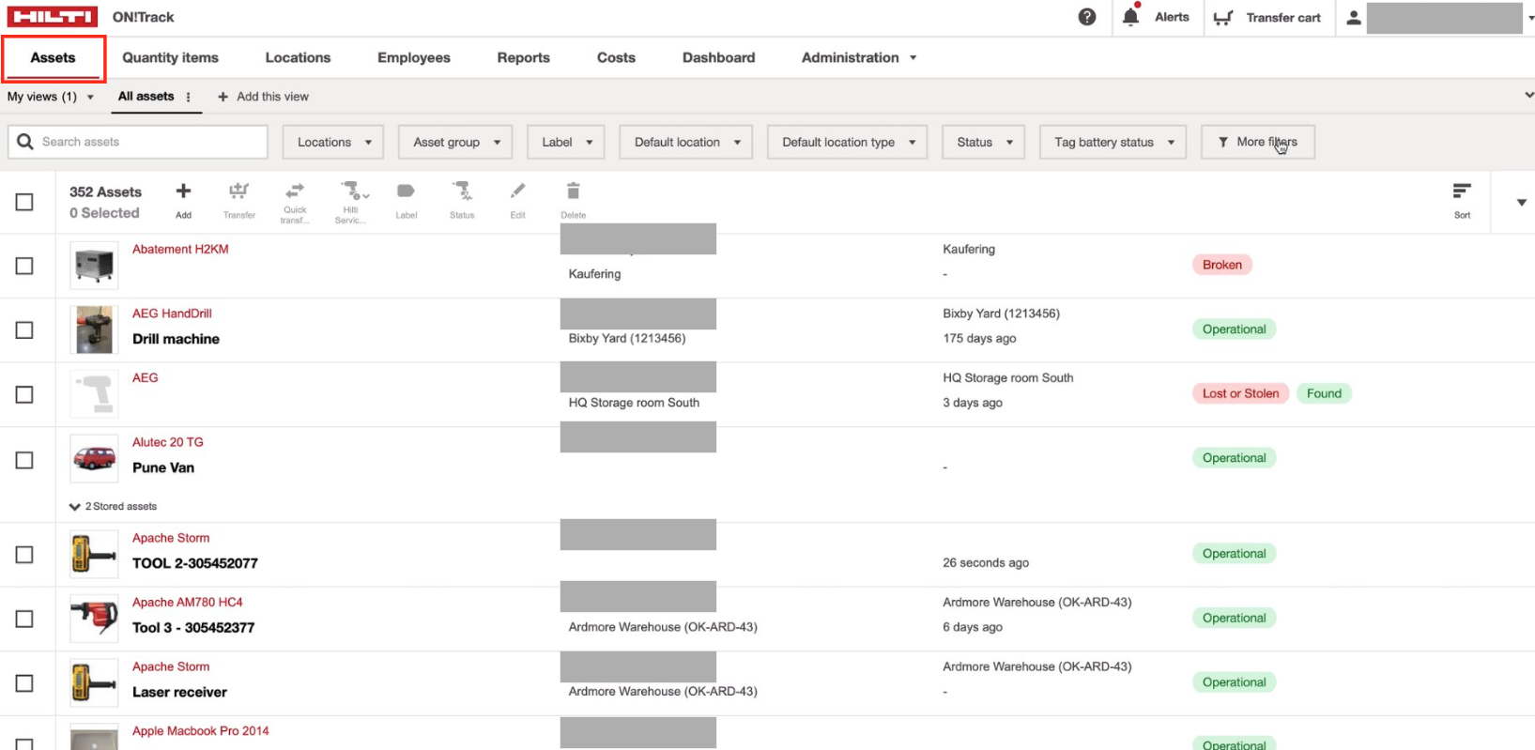
Task: Click Add this view
Action: pos(263,97)
